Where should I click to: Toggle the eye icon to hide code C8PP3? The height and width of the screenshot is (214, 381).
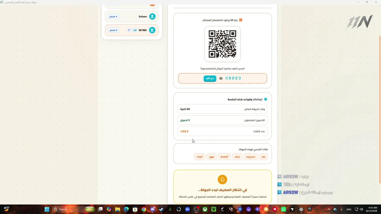[x=221, y=78]
